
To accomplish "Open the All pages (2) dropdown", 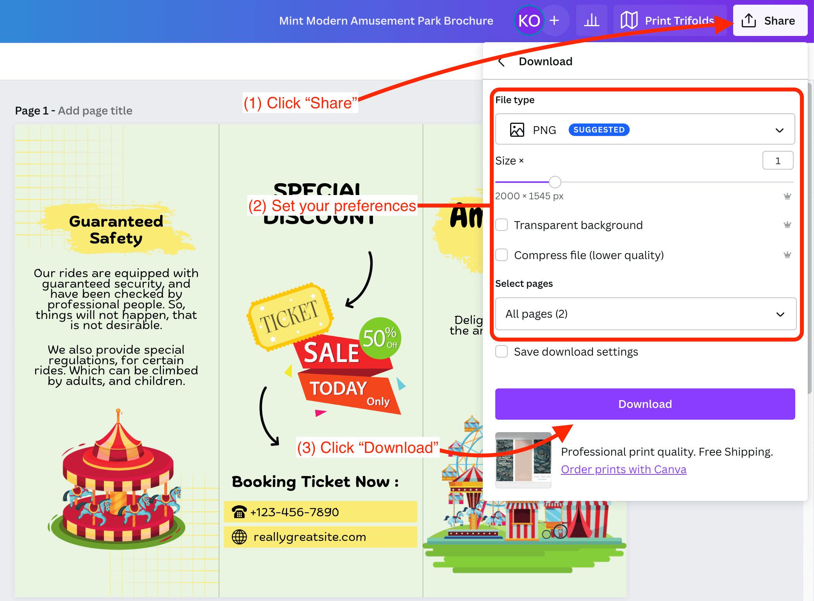I will 645,314.
